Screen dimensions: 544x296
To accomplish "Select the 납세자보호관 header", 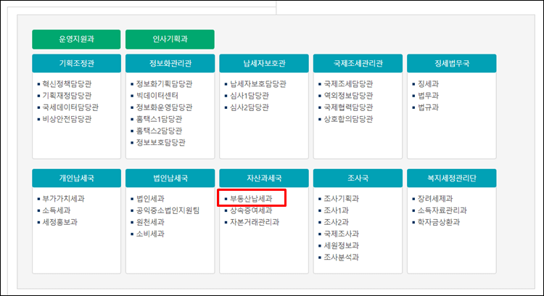I will (264, 63).
